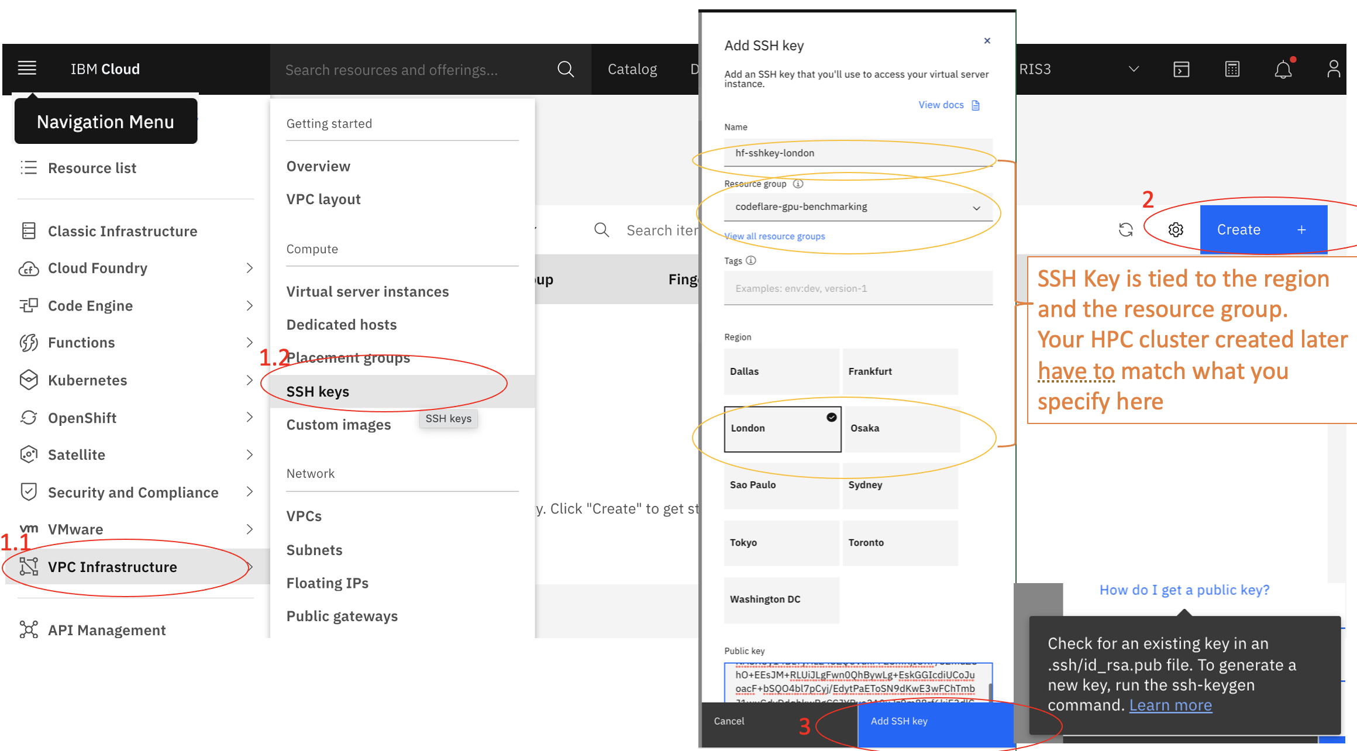Select the Tokyo region tile
Viewport: 1357px width, 751px height.
tap(781, 543)
